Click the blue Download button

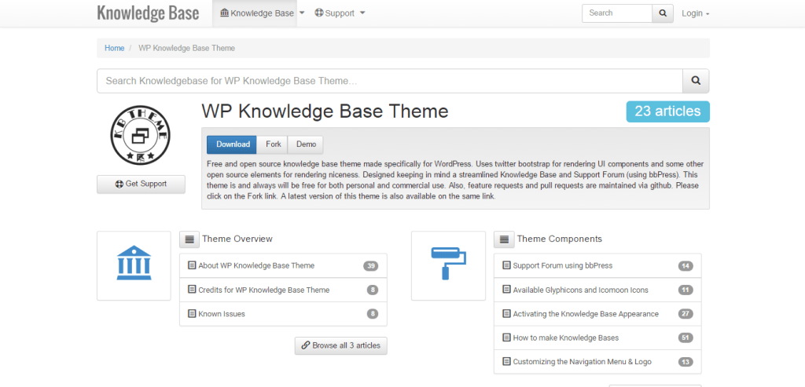[232, 144]
